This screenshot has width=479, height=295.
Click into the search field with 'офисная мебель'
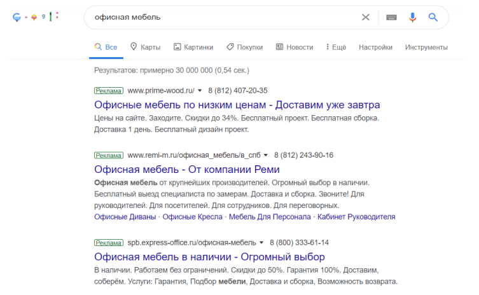pyautogui.click(x=223, y=17)
